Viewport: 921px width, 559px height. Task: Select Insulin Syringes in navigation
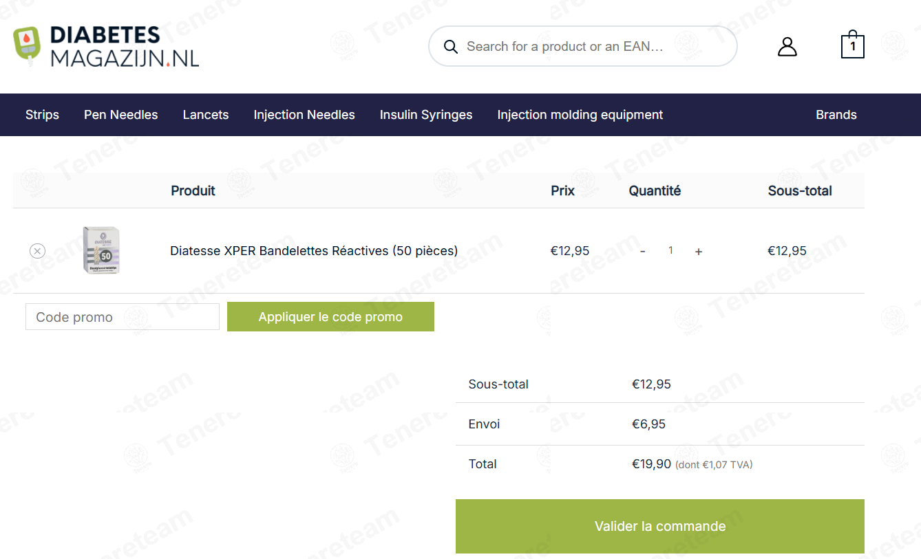point(426,115)
